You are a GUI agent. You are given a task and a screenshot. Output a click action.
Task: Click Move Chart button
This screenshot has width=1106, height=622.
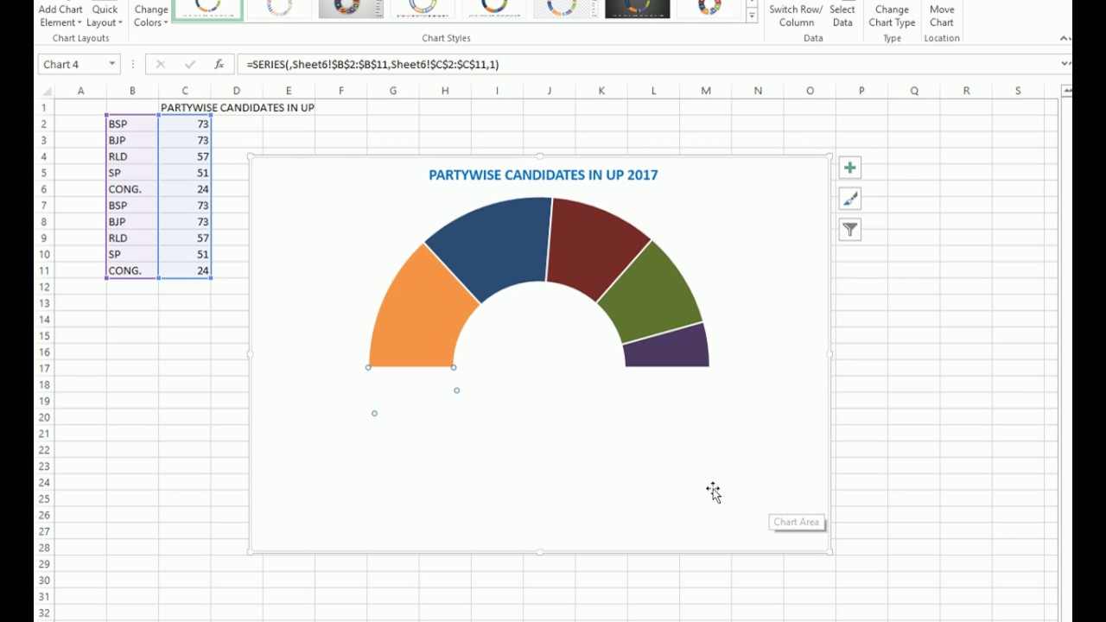click(942, 16)
